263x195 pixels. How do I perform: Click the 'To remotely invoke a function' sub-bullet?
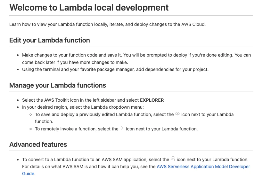click(x=116, y=129)
